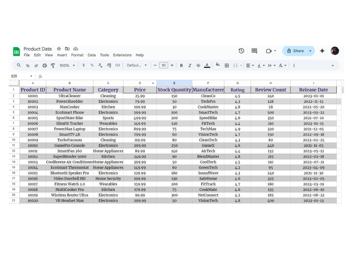Viewport: 353px width, 264px height.
Task: Open the horizontal align dropdown
Action: click(250, 65)
